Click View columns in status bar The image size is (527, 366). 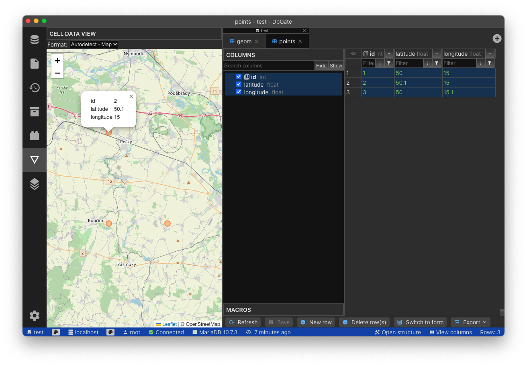pyautogui.click(x=451, y=332)
